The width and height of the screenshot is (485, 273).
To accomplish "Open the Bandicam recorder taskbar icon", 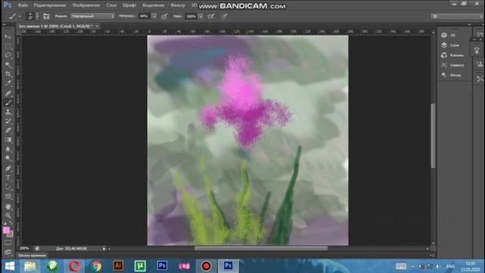I will click(x=206, y=266).
